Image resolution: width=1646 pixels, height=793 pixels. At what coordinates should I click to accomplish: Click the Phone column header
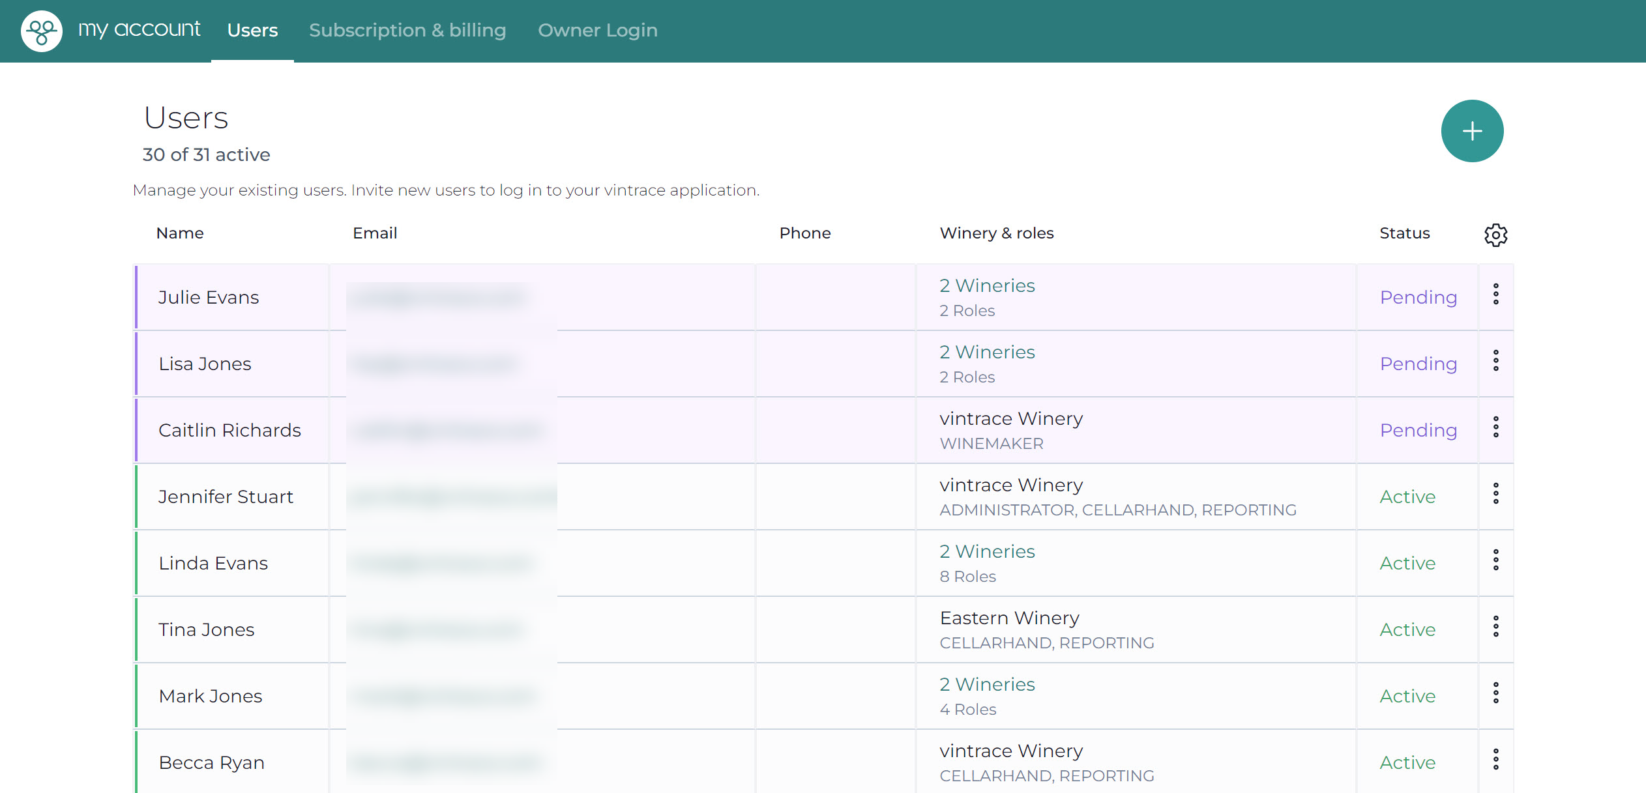click(x=805, y=233)
